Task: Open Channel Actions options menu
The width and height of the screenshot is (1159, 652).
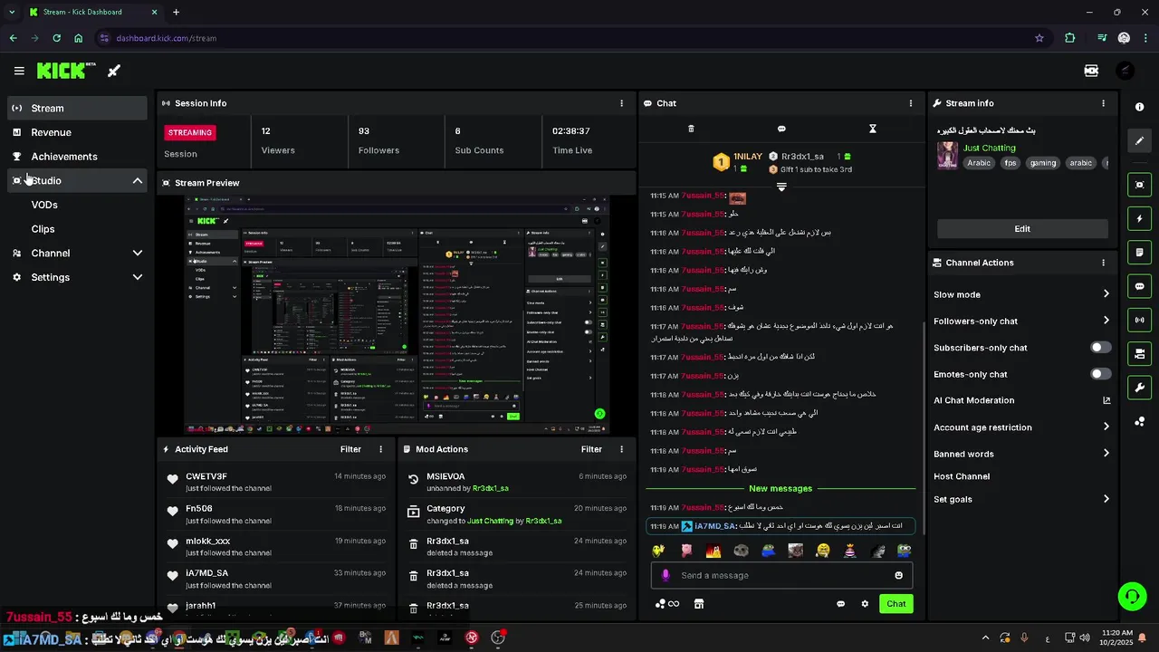Action: coord(1103,263)
